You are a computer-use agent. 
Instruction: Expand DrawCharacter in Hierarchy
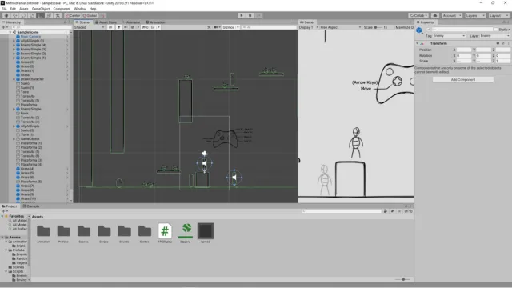pos(14,79)
